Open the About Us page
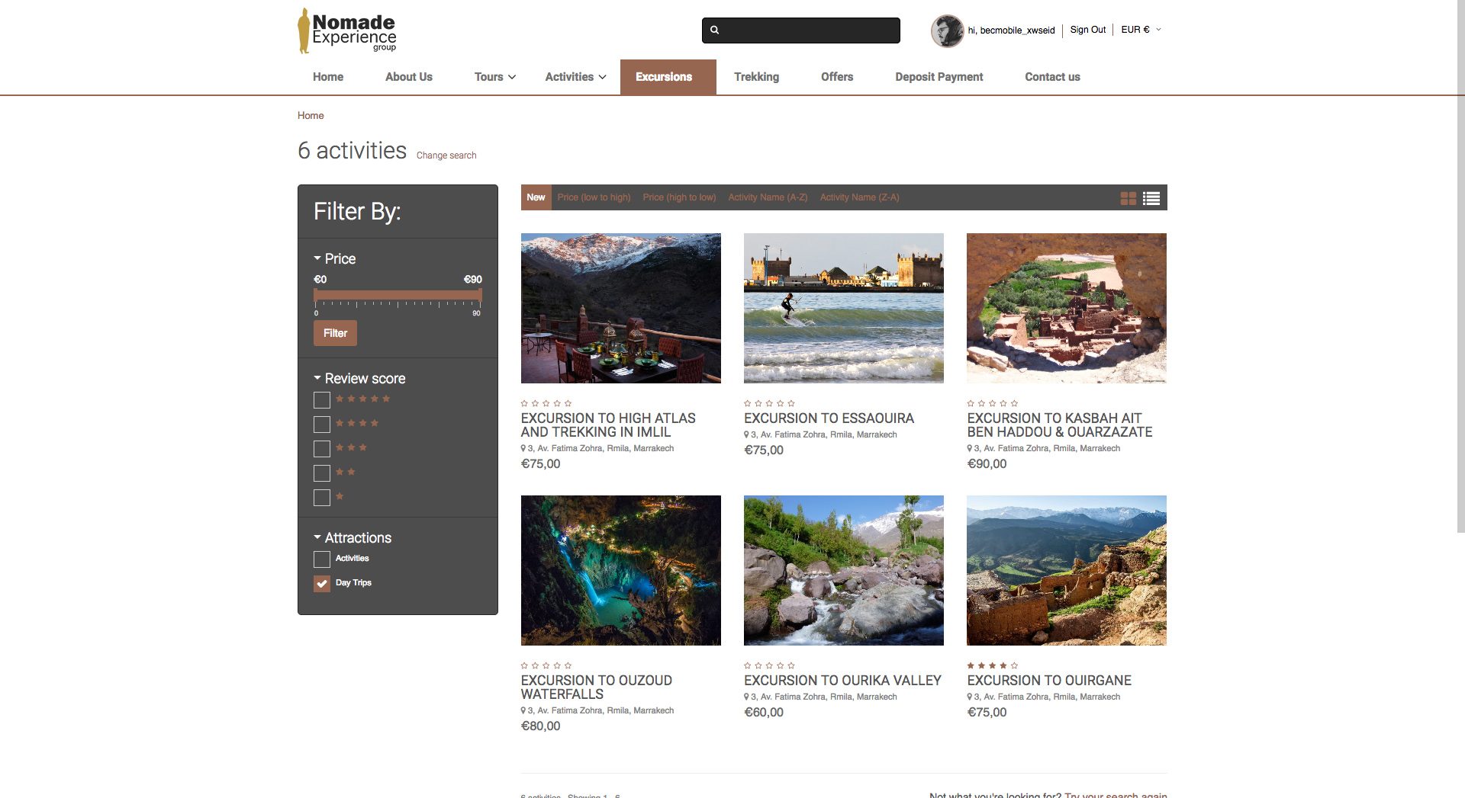This screenshot has width=1465, height=798. pos(409,77)
